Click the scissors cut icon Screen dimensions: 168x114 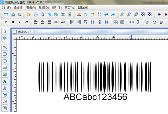(79, 15)
